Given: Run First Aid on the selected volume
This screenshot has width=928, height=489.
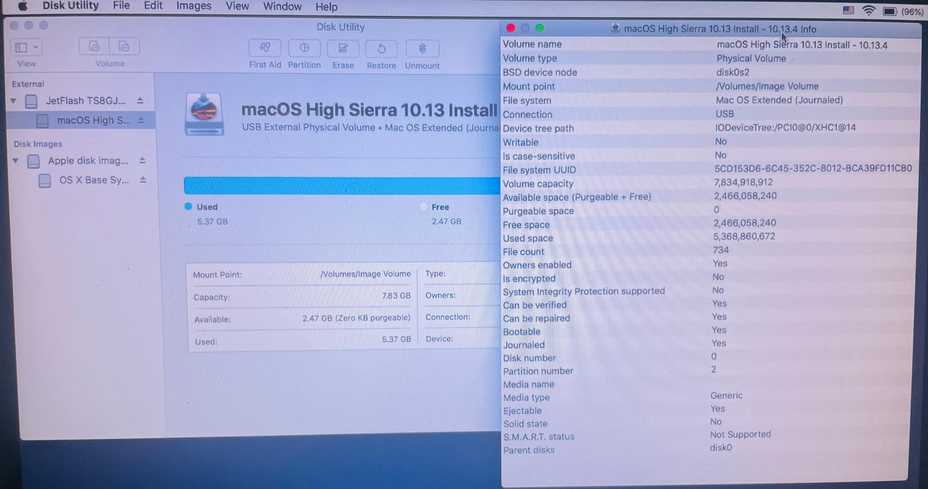Looking at the screenshot, I should click(x=265, y=48).
